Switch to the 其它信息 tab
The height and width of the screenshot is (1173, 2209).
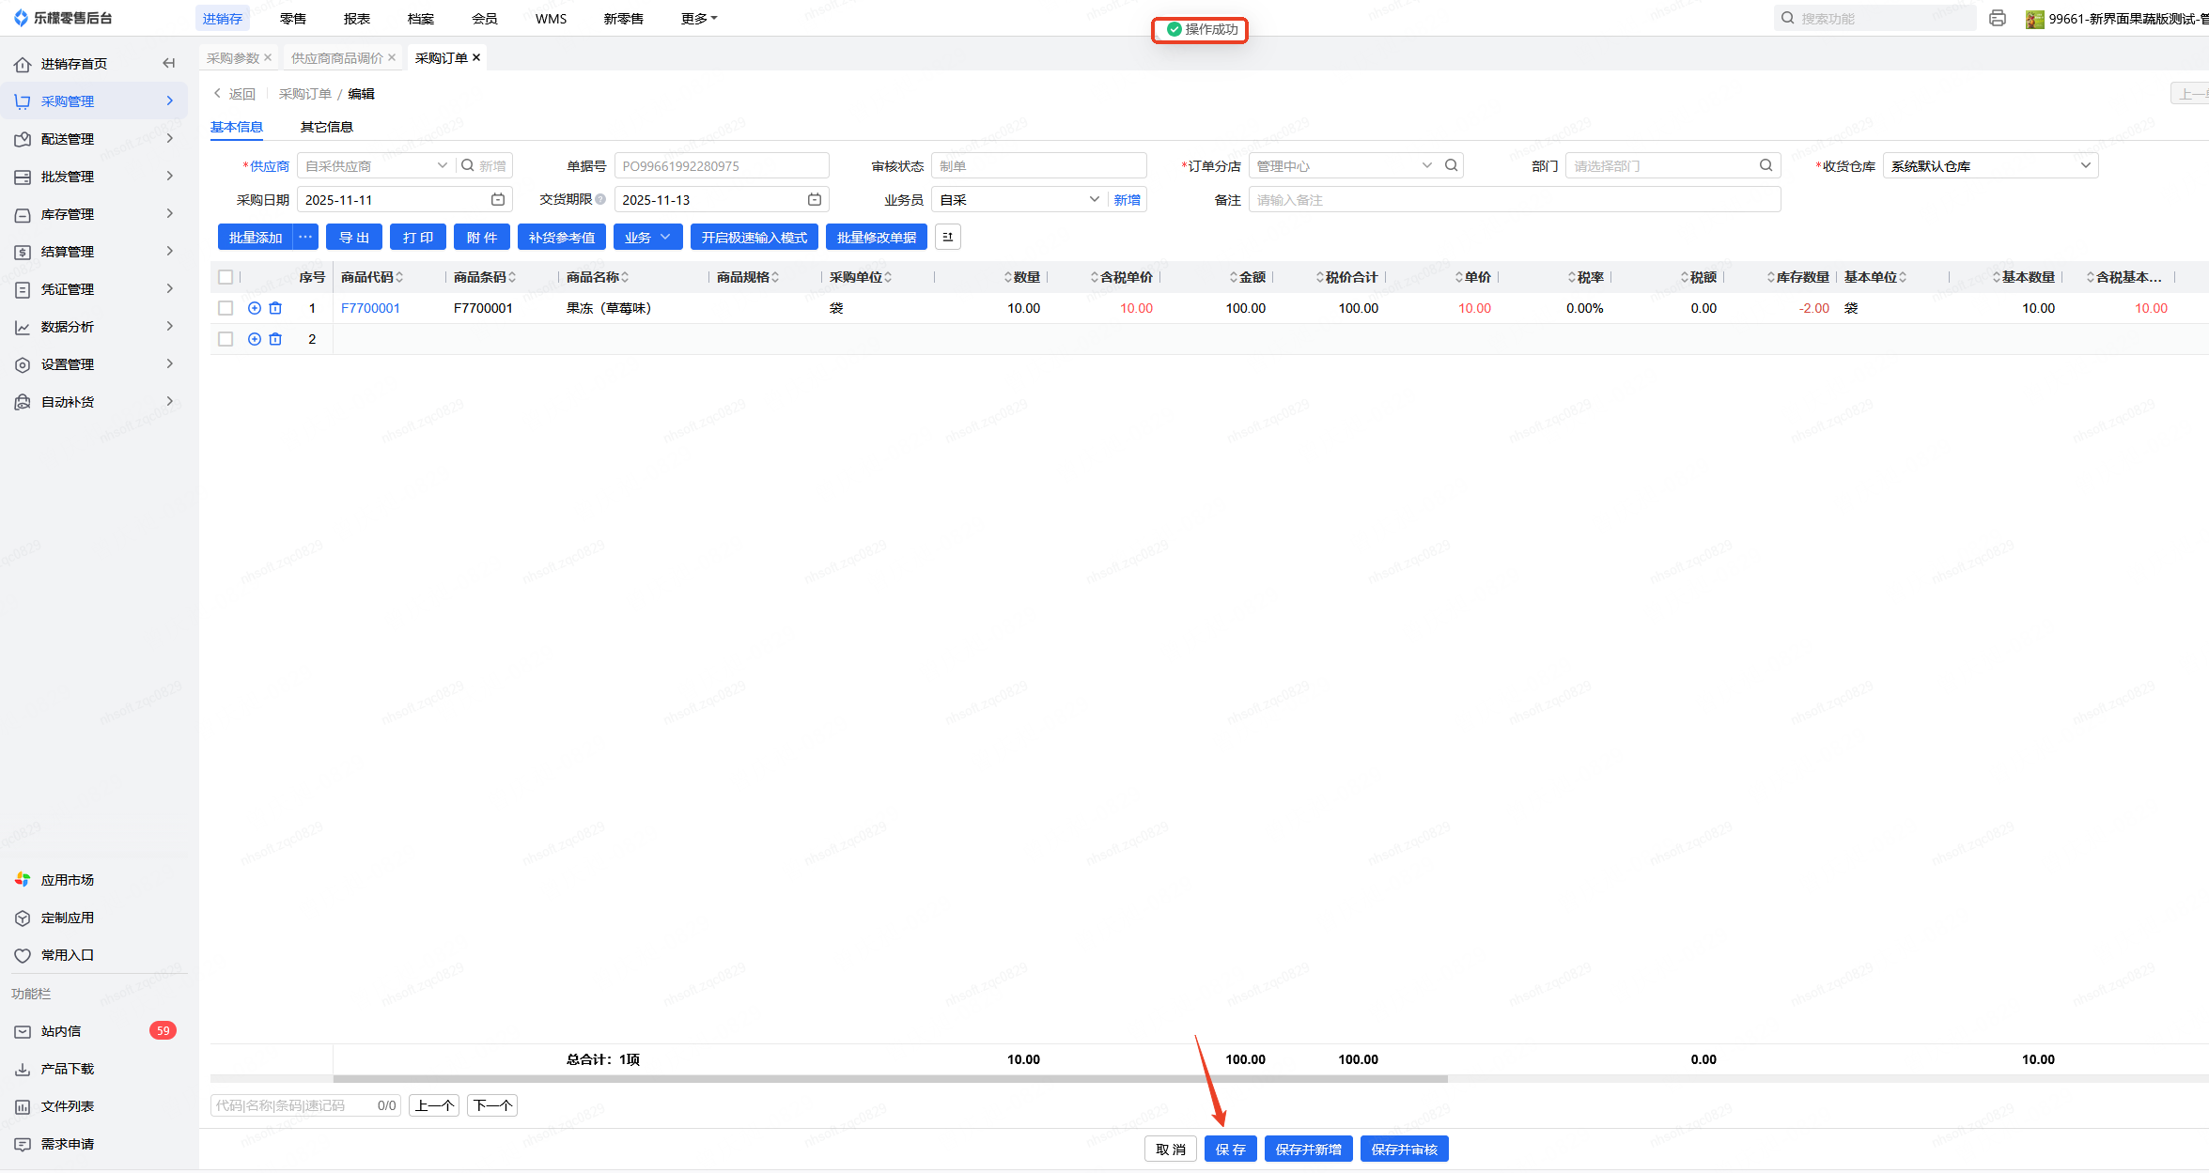(x=326, y=127)
